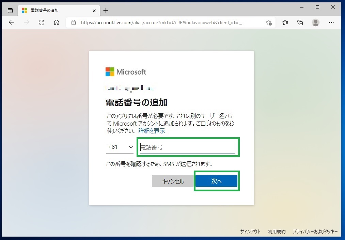Viewport: 345px width, 240px height.
Task: Select the 電話番号の追加 browser tab
Action: click(59, 10)
